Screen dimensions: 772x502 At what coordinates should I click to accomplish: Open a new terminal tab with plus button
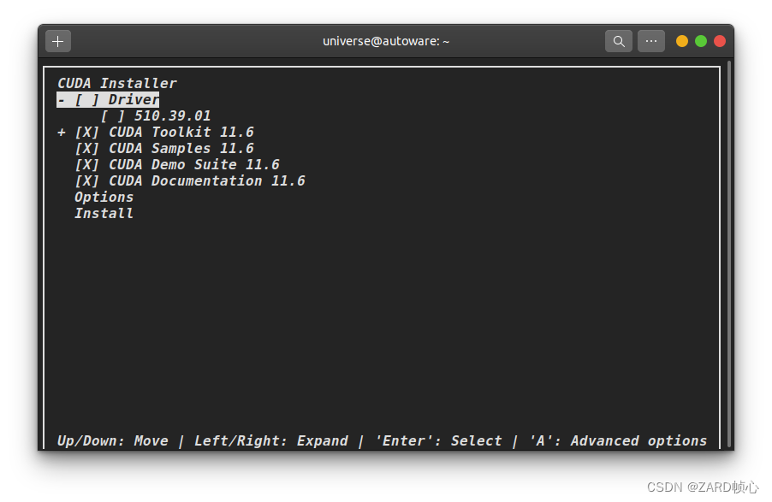[x=58, y=41]
